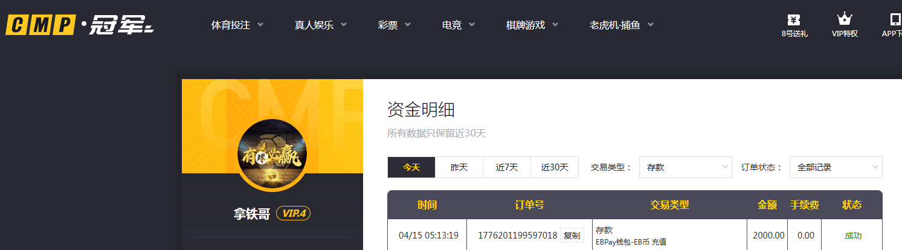The width and height of the screenshot is (902, 250).
Task: Click the username 拿铁哥
Action: pyautogui.click(x=252, y=213)
